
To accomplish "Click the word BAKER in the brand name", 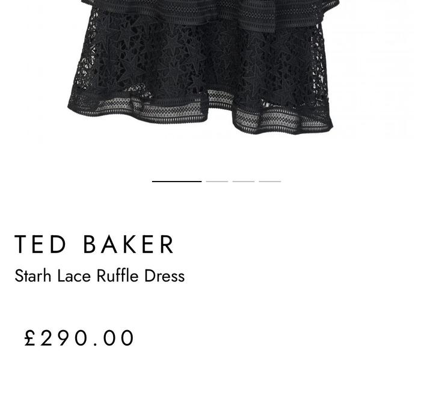I will click(129, 244).
